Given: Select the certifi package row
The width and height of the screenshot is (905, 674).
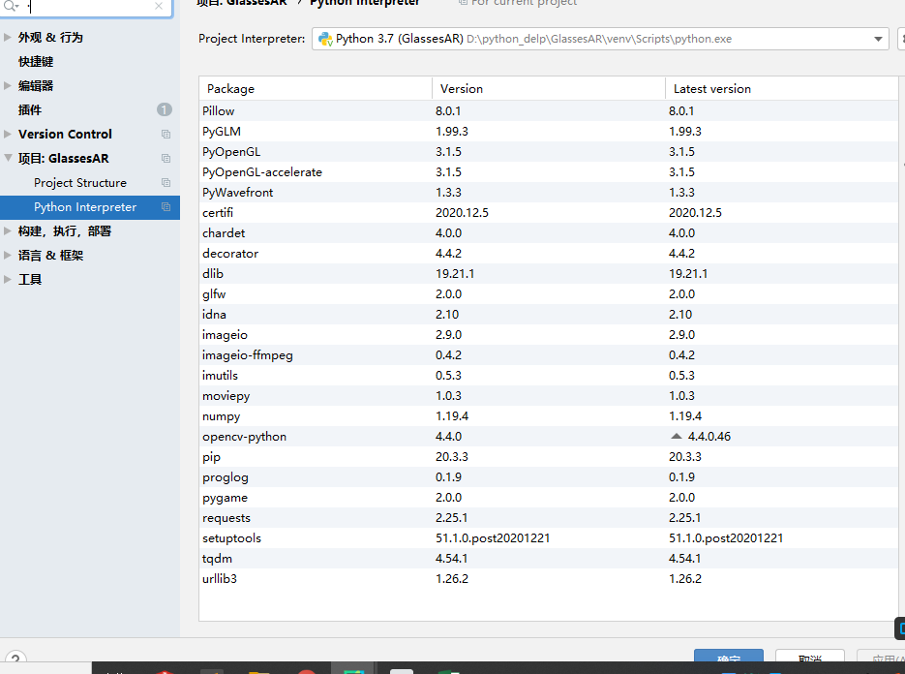Looking at the screenshot, I should pos(549,212).
